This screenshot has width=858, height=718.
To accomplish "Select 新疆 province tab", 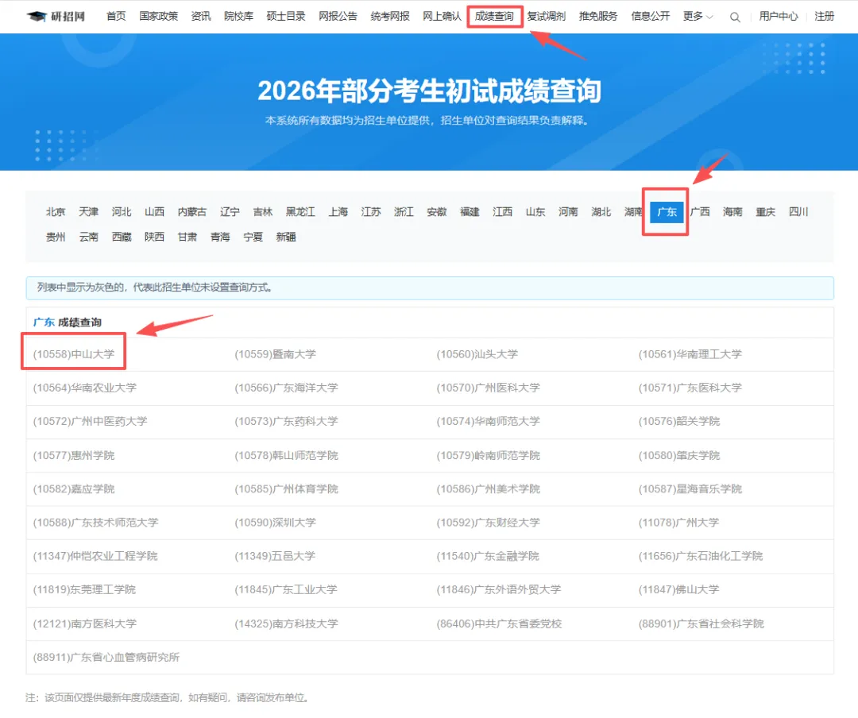I will click(286, 237).
